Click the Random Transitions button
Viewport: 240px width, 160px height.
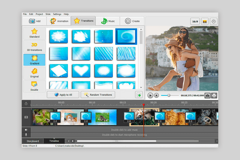[98, 95]
